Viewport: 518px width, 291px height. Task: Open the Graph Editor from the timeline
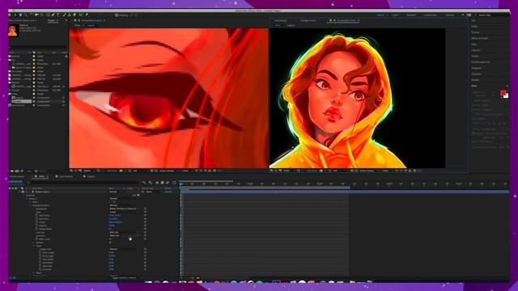(174, 183)
